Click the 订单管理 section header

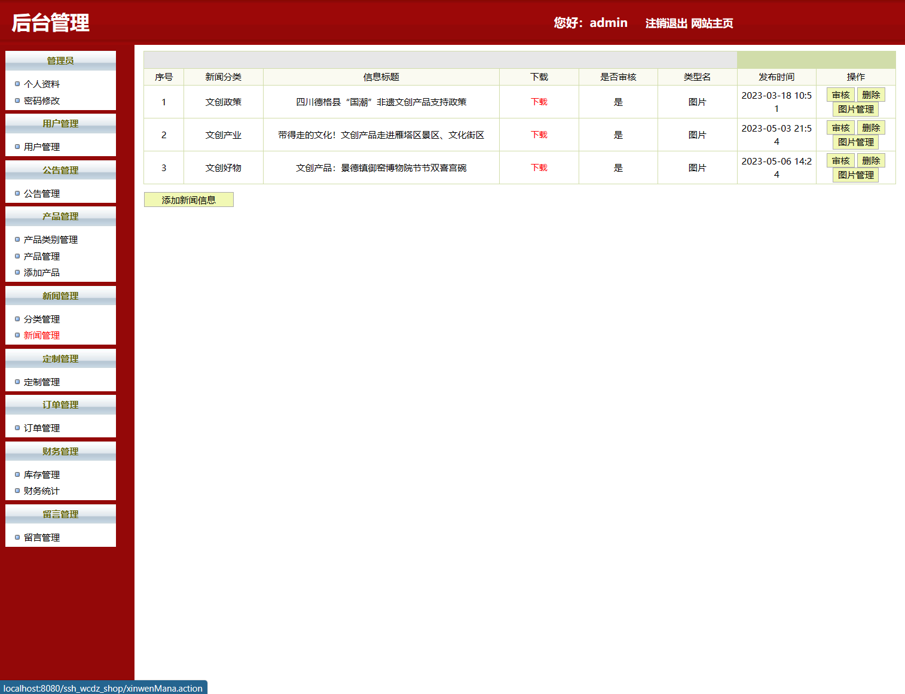click(60, 405)
